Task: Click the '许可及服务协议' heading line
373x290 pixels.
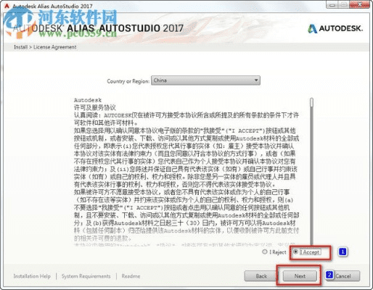Action: [x=95, y=108]
